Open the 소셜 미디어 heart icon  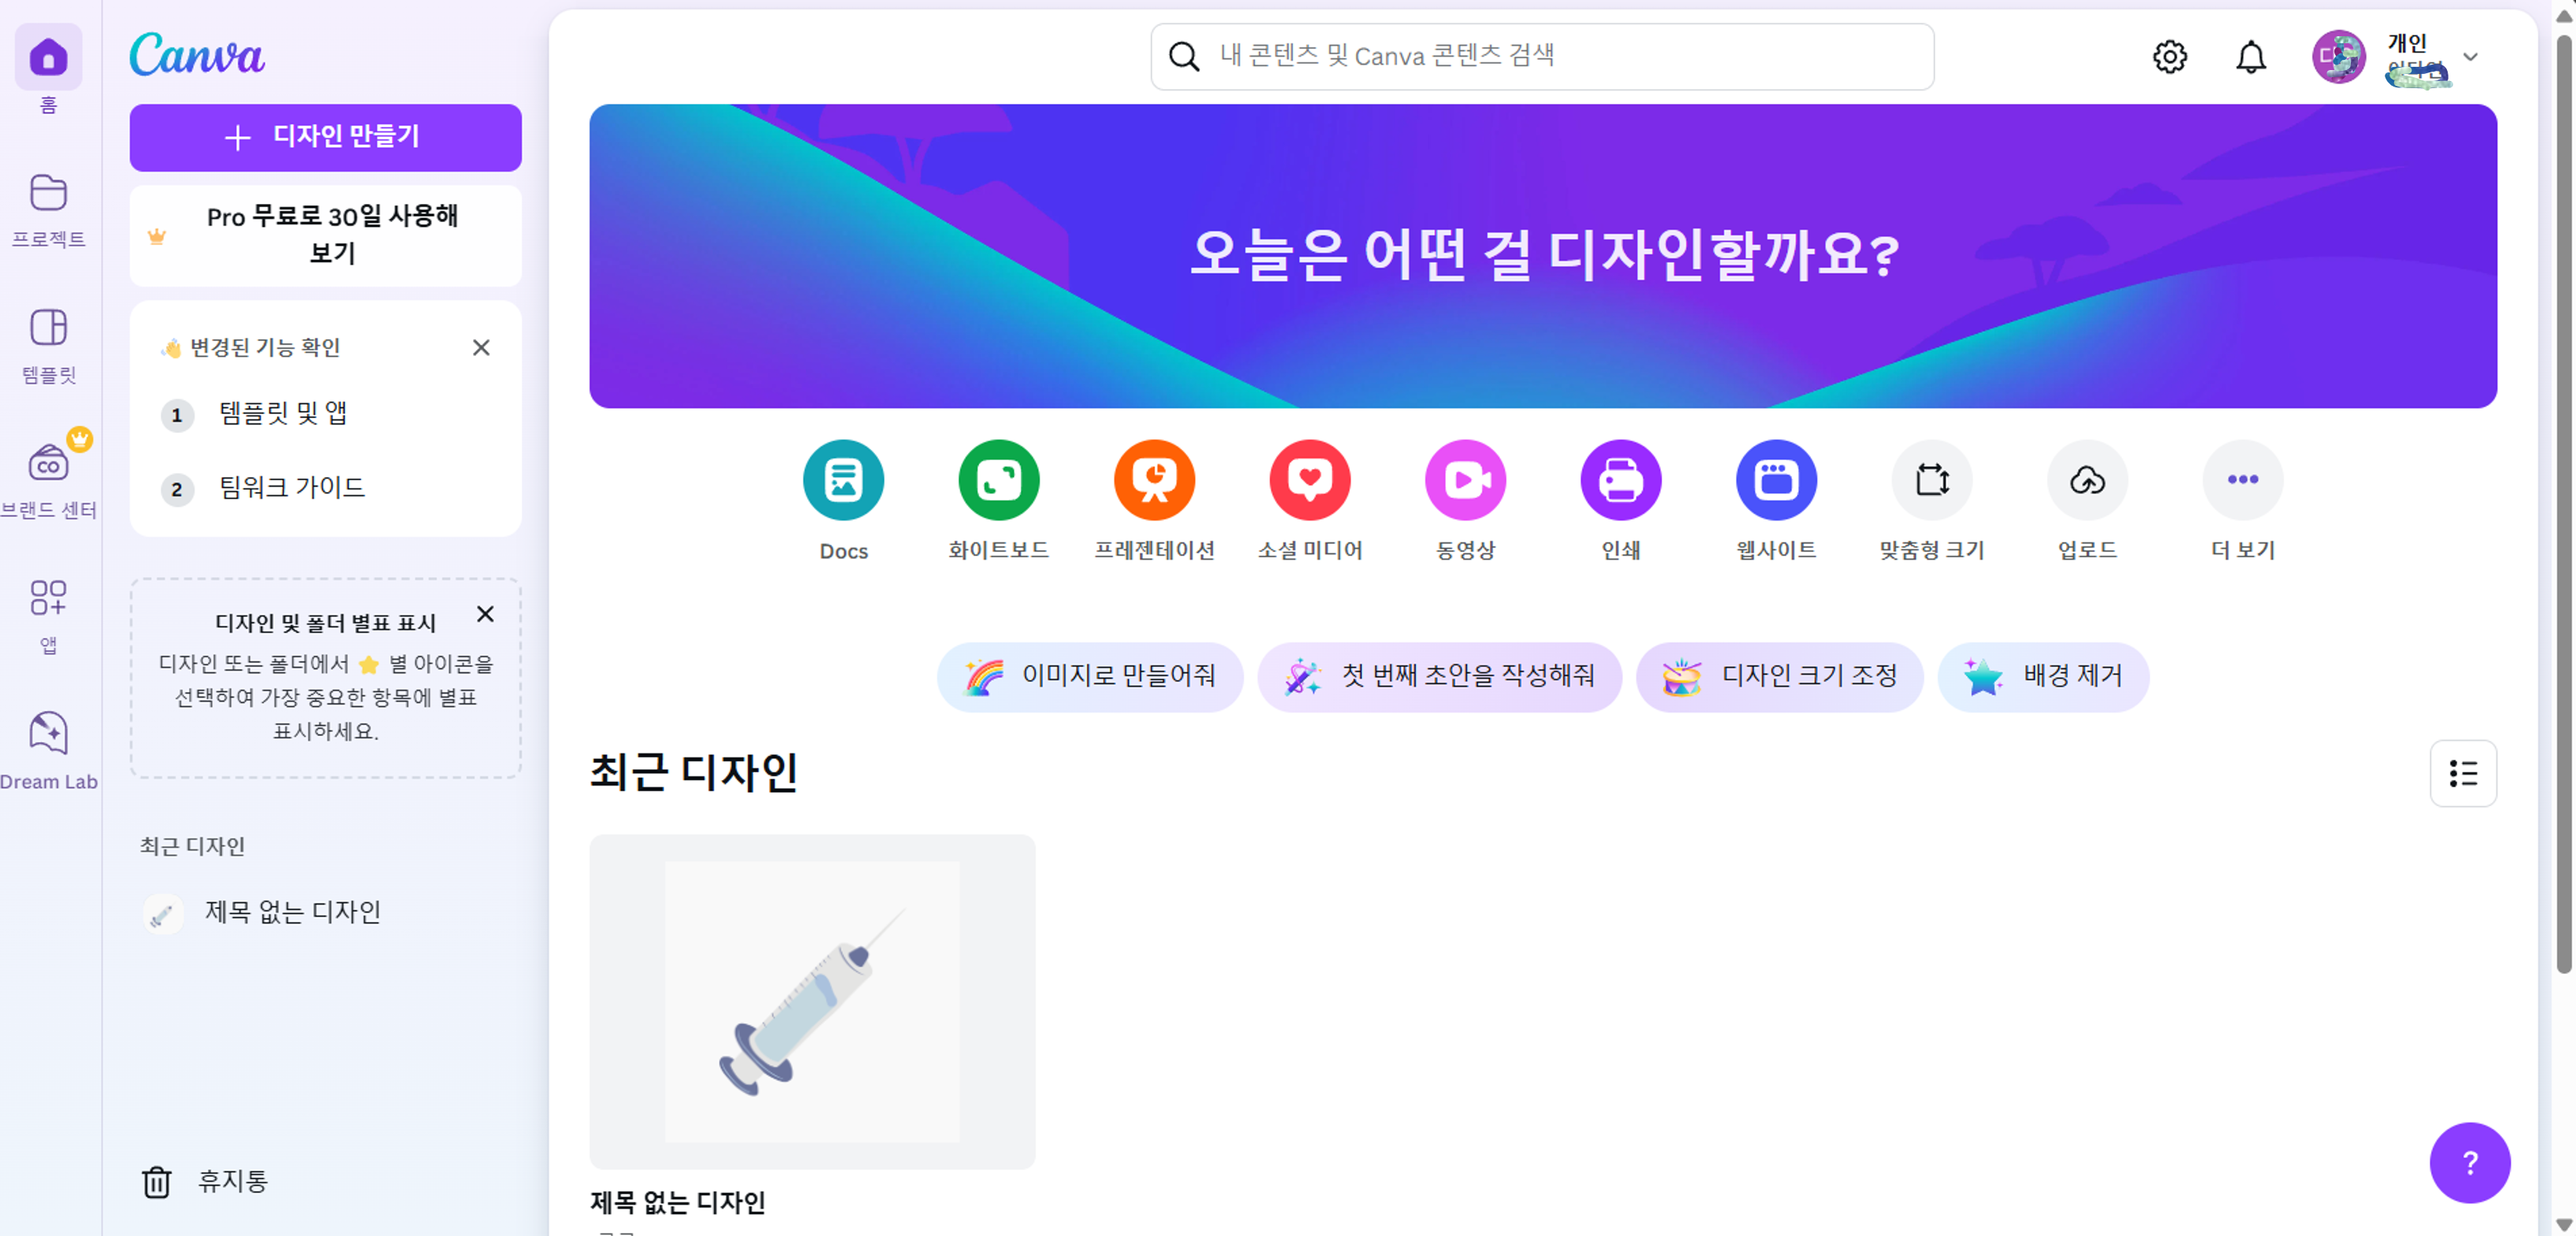[x=1309, y=480]
